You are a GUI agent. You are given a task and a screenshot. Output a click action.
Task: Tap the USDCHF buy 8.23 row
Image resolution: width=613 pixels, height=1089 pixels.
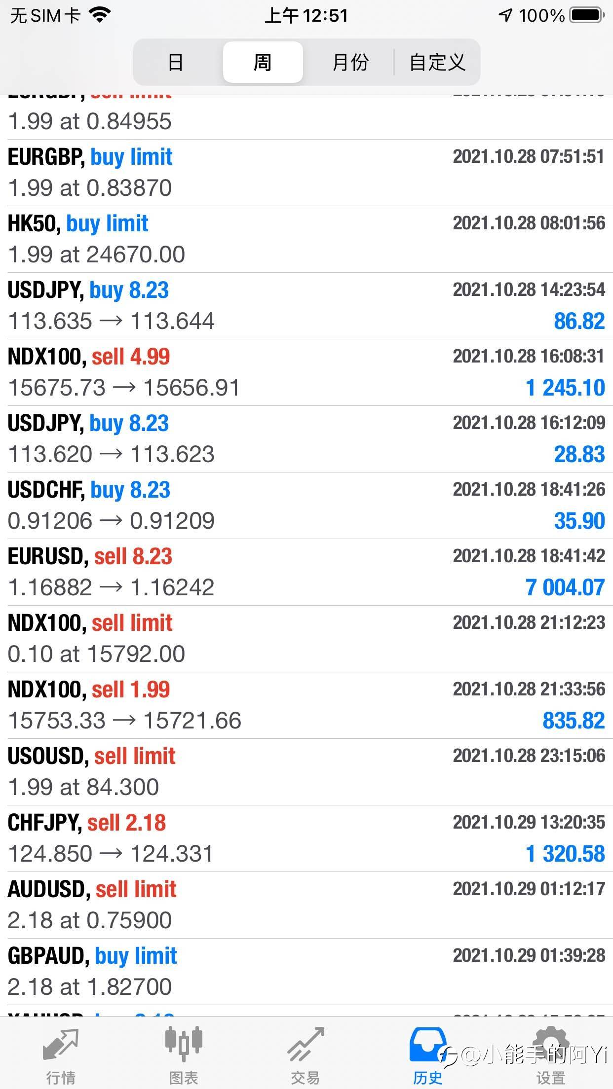point(306,506)
